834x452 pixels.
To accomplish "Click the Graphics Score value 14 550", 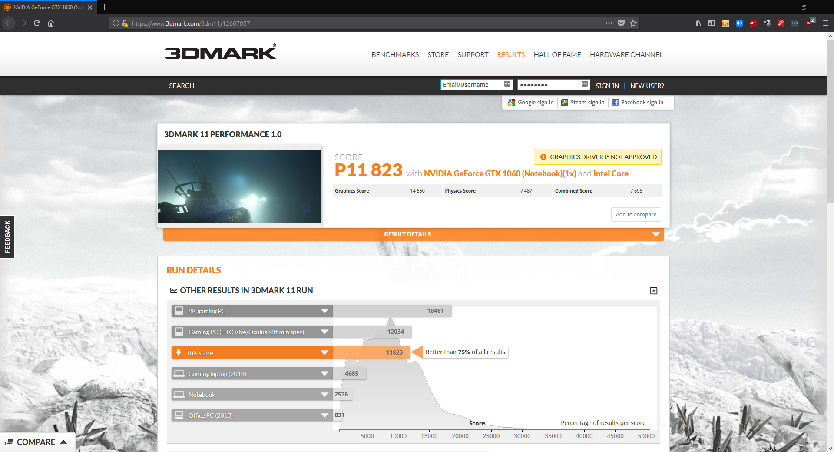I will [x=417, y=191].
